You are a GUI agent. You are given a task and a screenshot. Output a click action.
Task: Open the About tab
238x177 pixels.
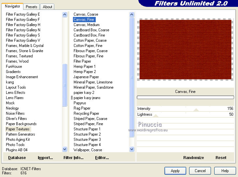(x=47, y=7)
